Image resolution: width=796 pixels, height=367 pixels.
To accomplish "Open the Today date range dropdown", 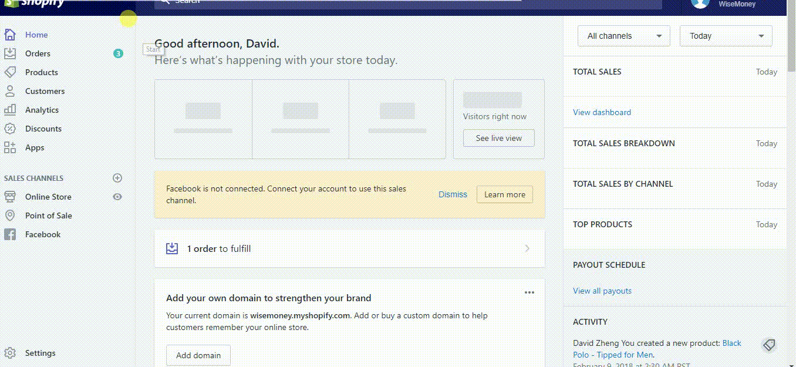I will tap(726, 36).
